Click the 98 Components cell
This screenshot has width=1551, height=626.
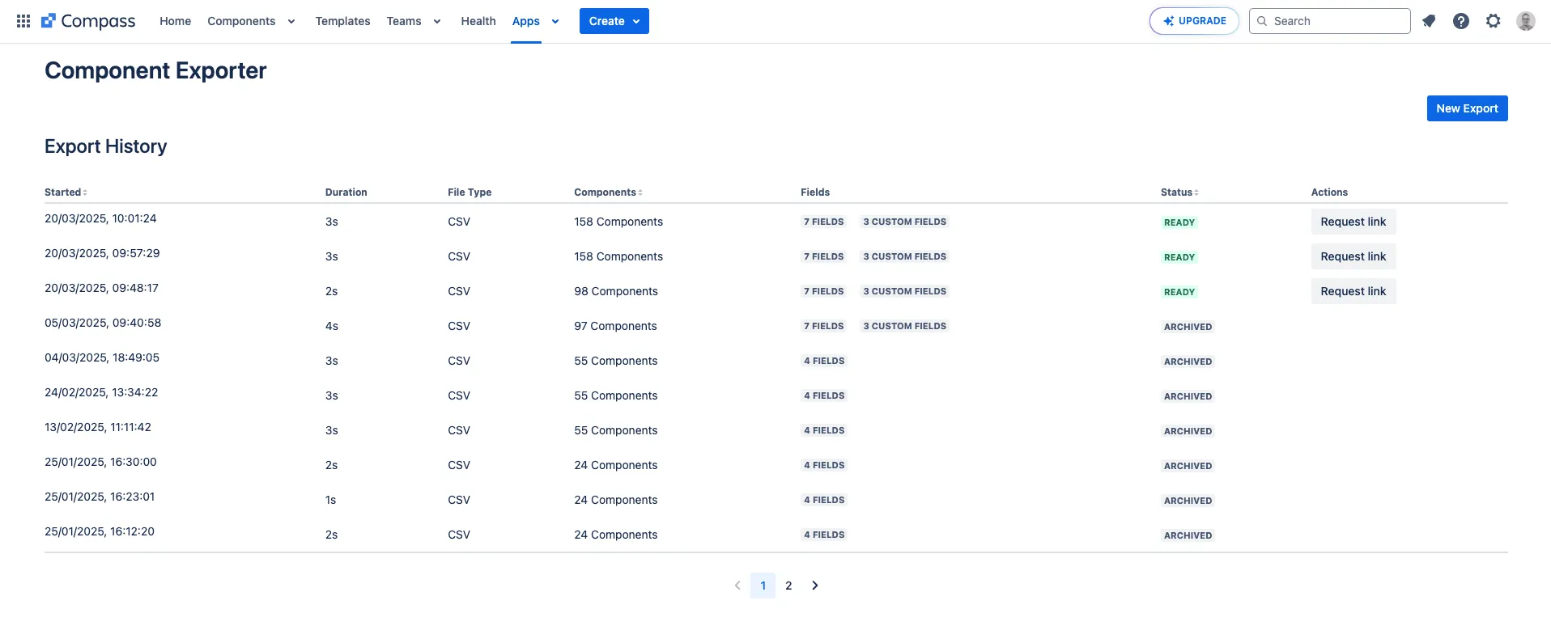pos(616,291)
